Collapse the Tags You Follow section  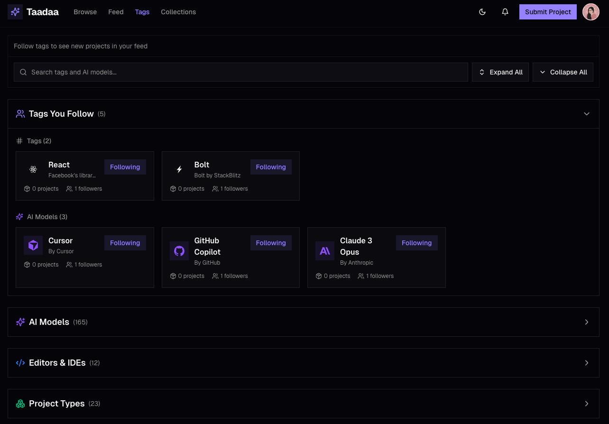click(587, 114)
